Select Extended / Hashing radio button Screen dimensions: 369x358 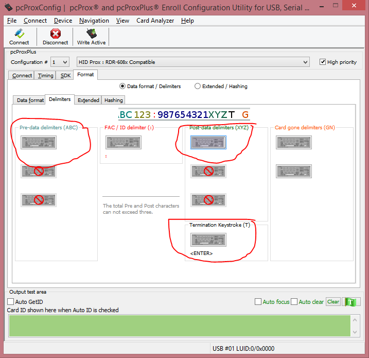tap(198, 86)
